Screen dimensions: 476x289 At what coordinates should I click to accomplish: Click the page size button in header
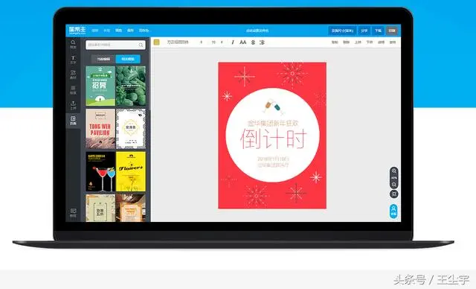point(342,31)
